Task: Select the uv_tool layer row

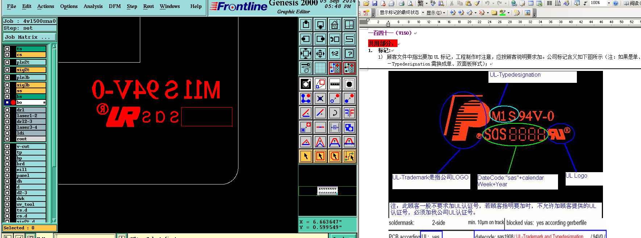Action: coord(31,204)
